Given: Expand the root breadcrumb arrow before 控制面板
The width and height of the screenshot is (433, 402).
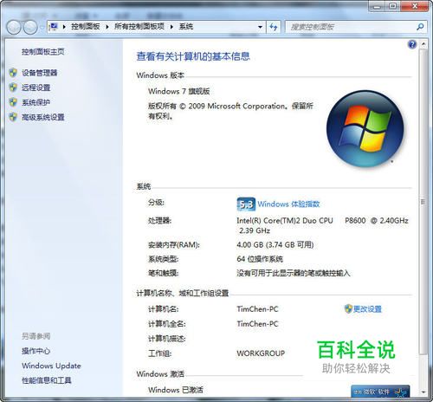Looking at the screenshot, I should coord(64,27).
